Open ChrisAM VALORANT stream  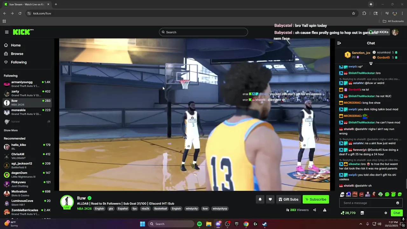pyautogui.click(x=27, y=156)
